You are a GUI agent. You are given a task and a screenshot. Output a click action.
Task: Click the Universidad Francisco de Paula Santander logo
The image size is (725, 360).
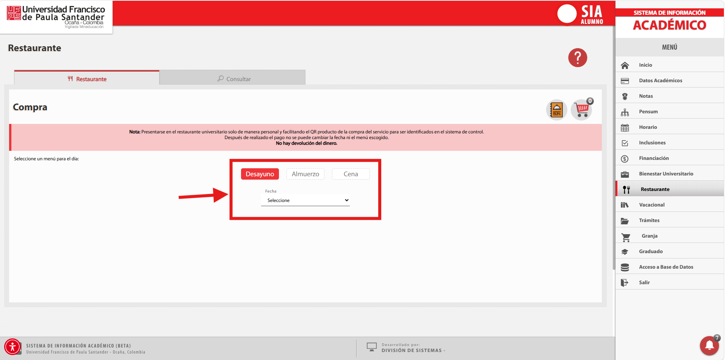click(x=56, y=17)
